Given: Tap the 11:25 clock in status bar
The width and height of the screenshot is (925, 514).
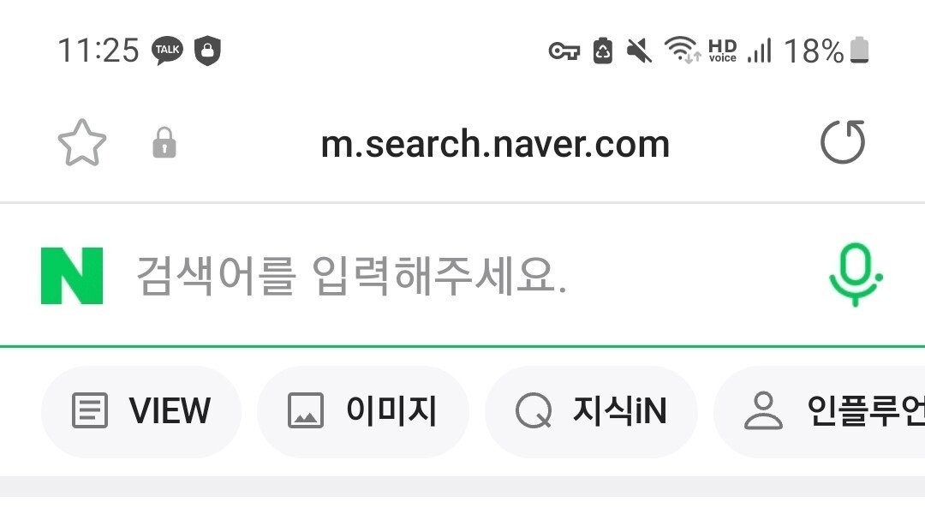Looking at the screenshot, I should coord(98,51).
